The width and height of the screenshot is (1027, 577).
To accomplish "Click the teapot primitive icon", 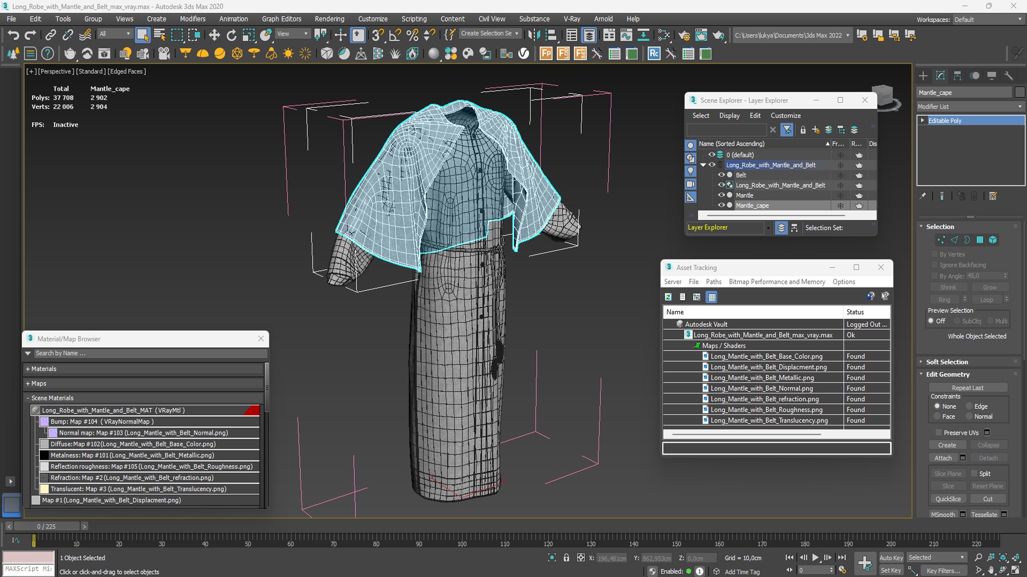I will point(70,53).
